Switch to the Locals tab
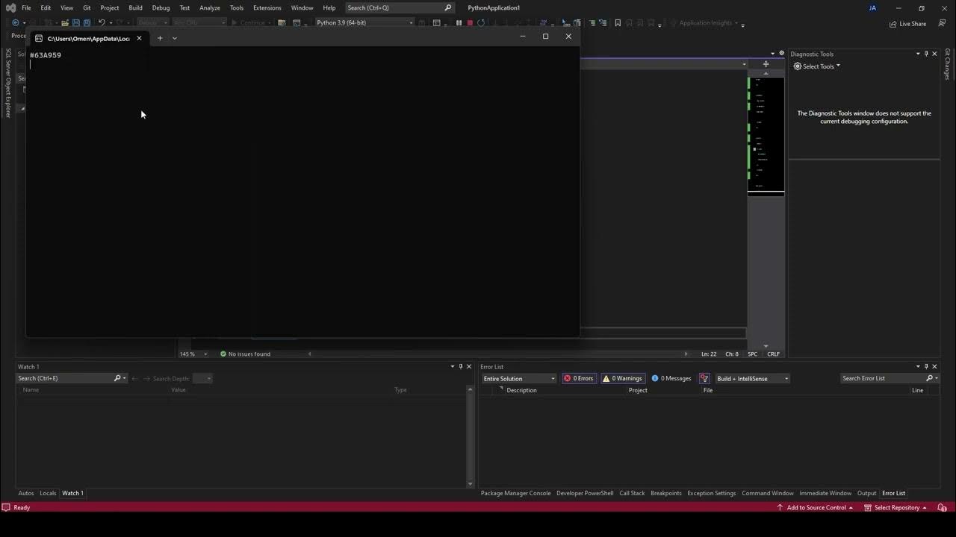Image resolution: width=956 pixels, height=537 pixels. [x=48, y=493]
